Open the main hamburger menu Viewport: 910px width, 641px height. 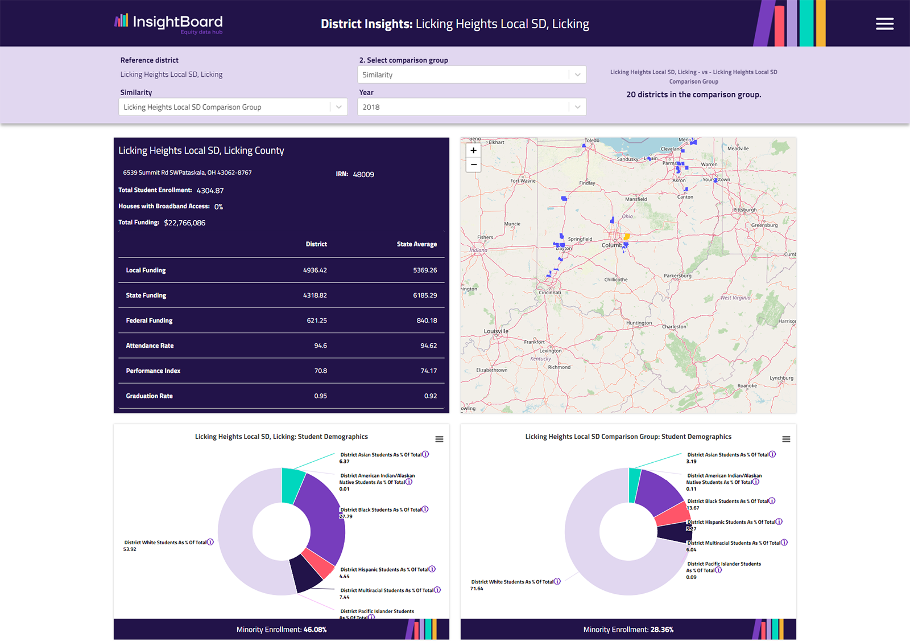click(884, 24)
